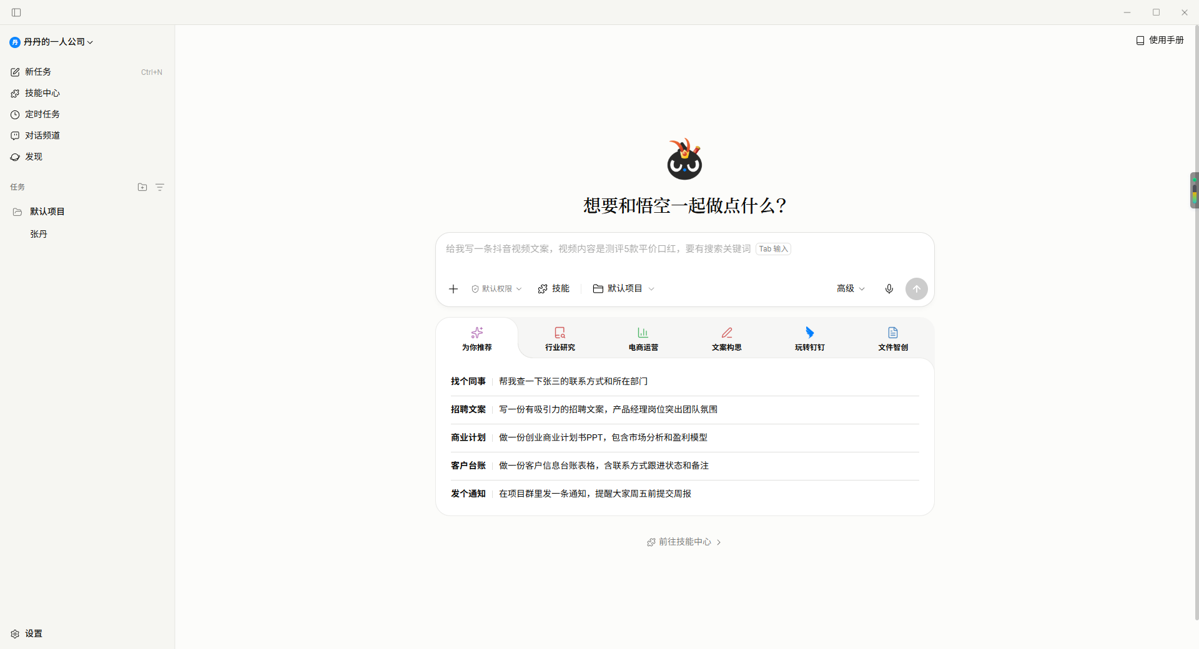Click the 为你推荐 sparkle icon
Viewport: 1199px width, 649px height.
477,333
